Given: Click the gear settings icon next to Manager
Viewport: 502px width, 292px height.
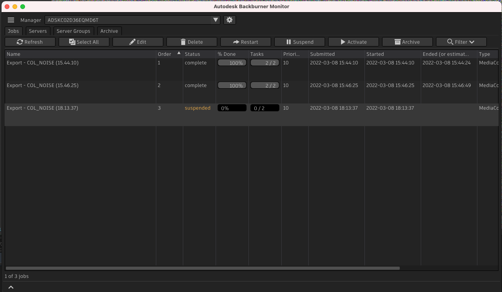Looking at the screenshot, I should point(229,20).
